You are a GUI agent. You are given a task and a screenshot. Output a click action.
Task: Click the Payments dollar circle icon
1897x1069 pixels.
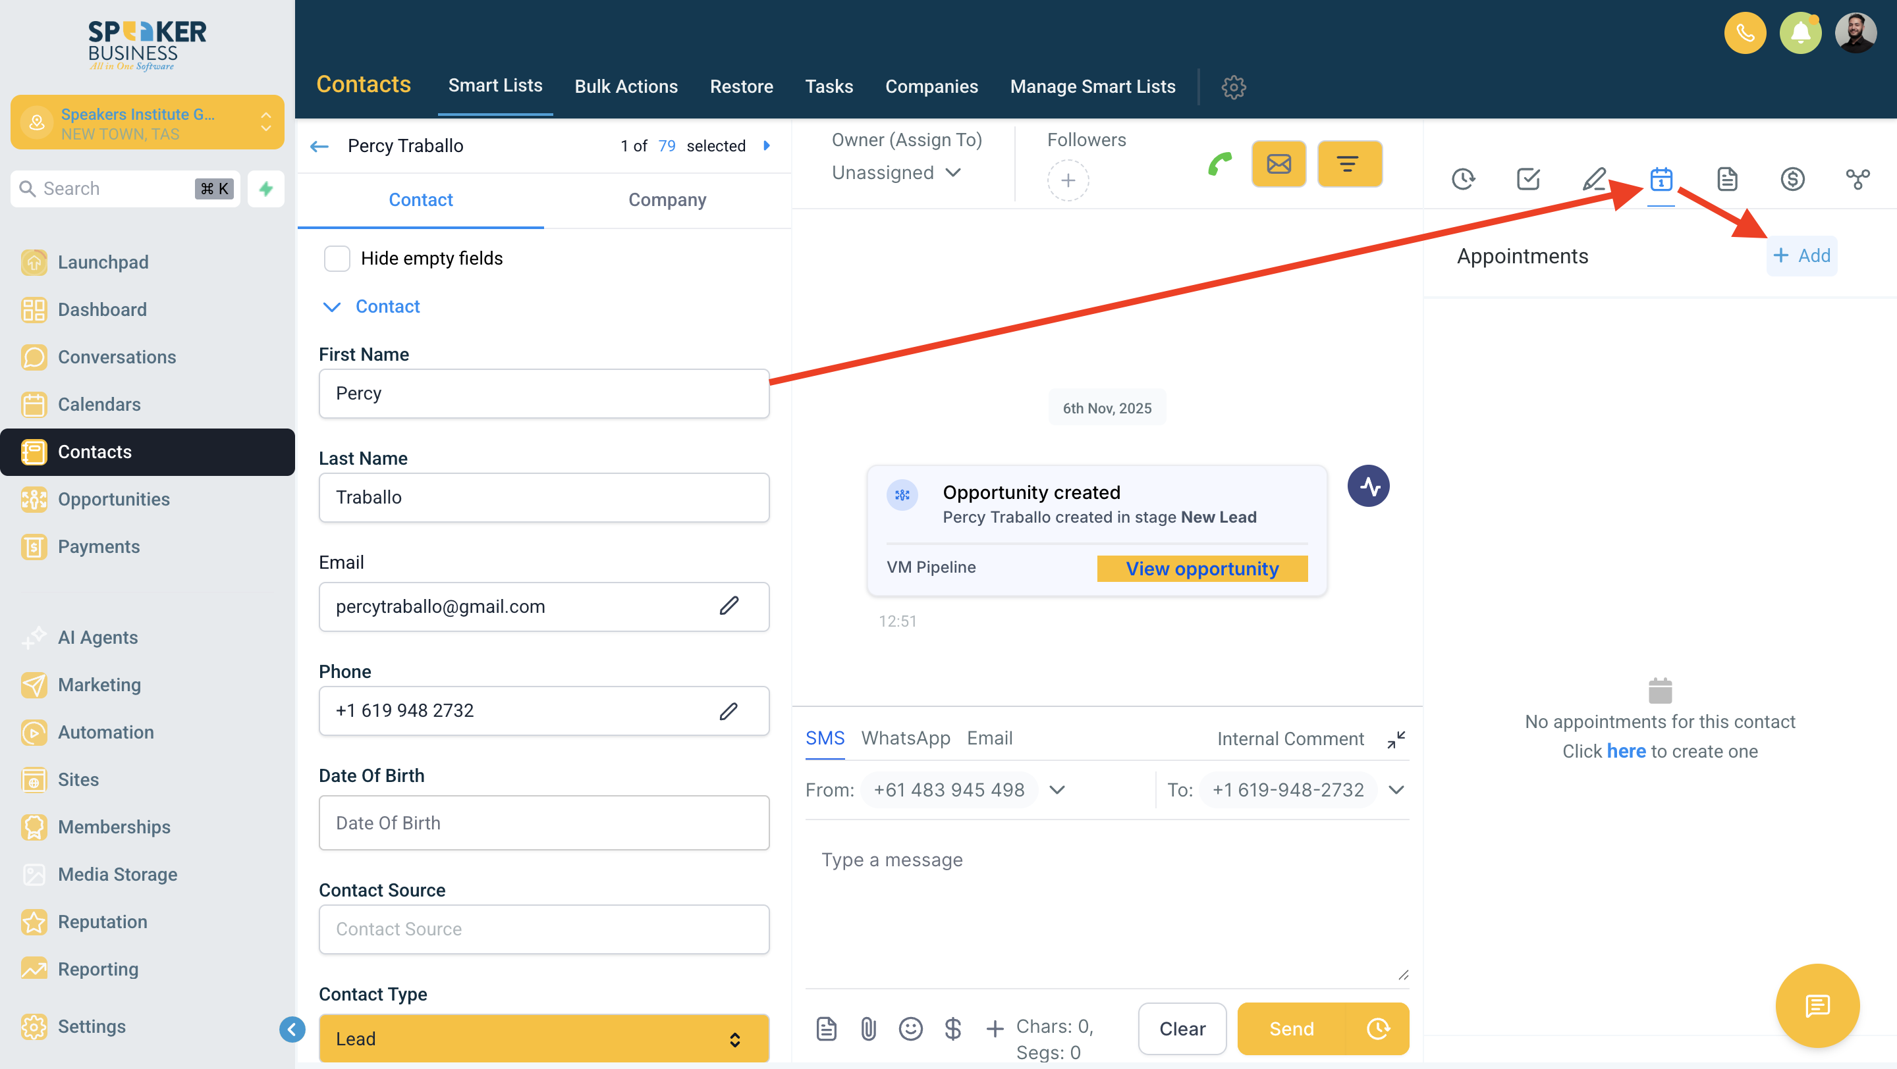tap(1792, 179)
